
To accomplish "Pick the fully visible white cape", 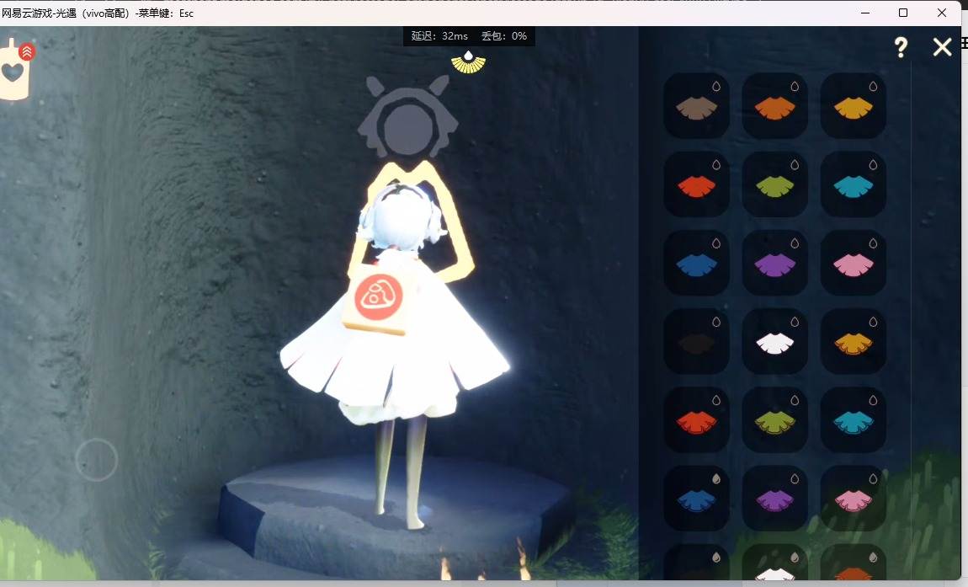I will pyautogui.click(x=774, y=341).
